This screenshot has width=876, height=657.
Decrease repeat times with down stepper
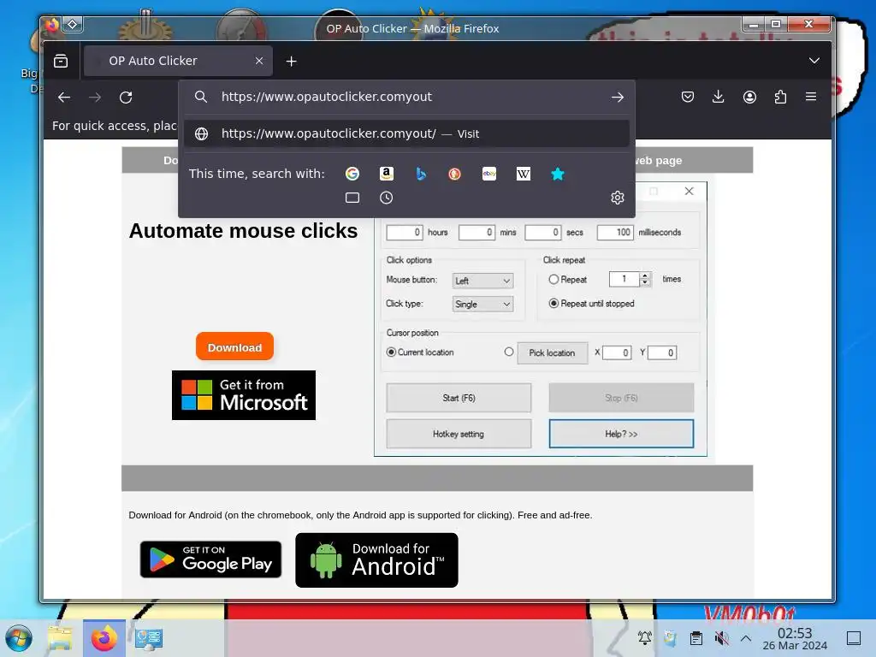tap(645, 282)
